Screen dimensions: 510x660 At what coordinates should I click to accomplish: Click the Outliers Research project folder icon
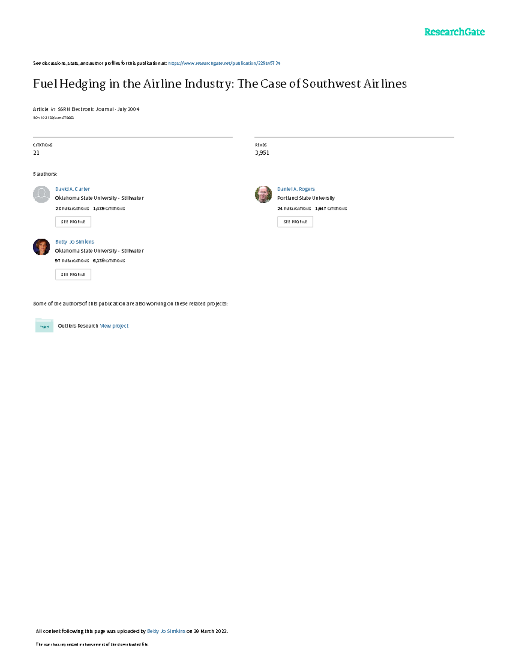pyautogui.click(x=44, y=326)
